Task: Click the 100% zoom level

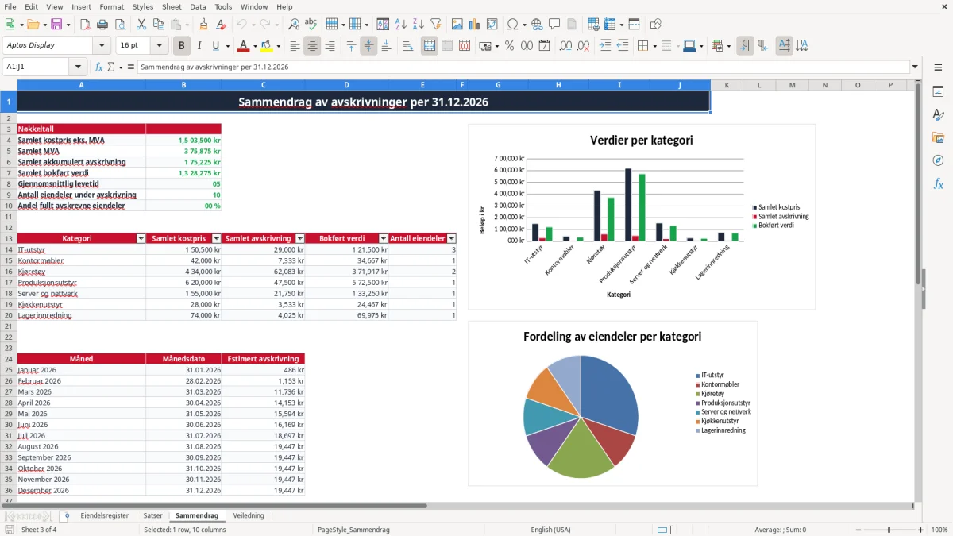Action: tap(939, 530)
